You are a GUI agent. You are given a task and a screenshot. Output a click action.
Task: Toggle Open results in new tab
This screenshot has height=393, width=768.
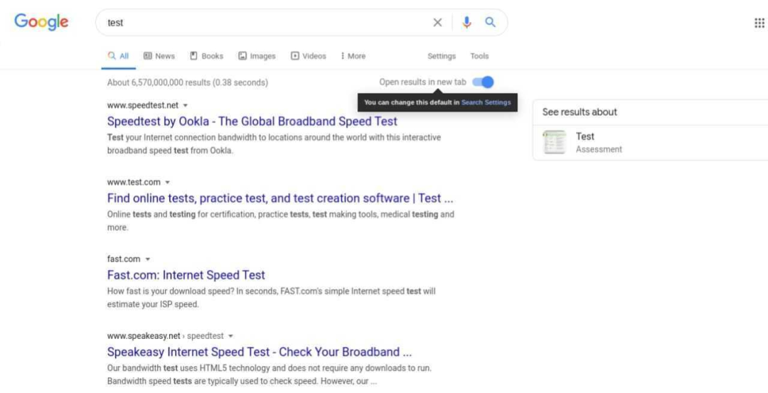[x=483, y=82]
